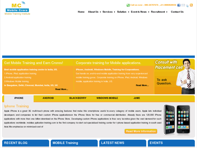
Task: Open Consult with Placement cell banner
Action: point(175,77)
